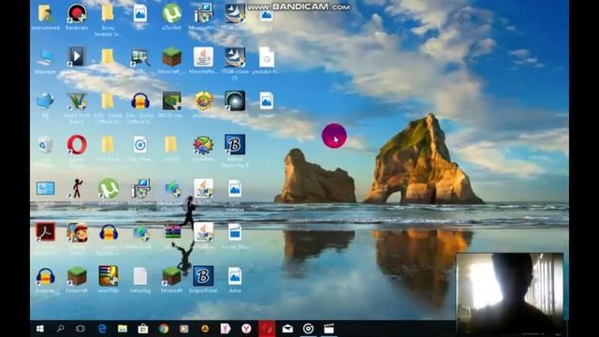Open the Windows Start menu
Image resolution: width=599 pixels, height=337 pixels.
39,329
